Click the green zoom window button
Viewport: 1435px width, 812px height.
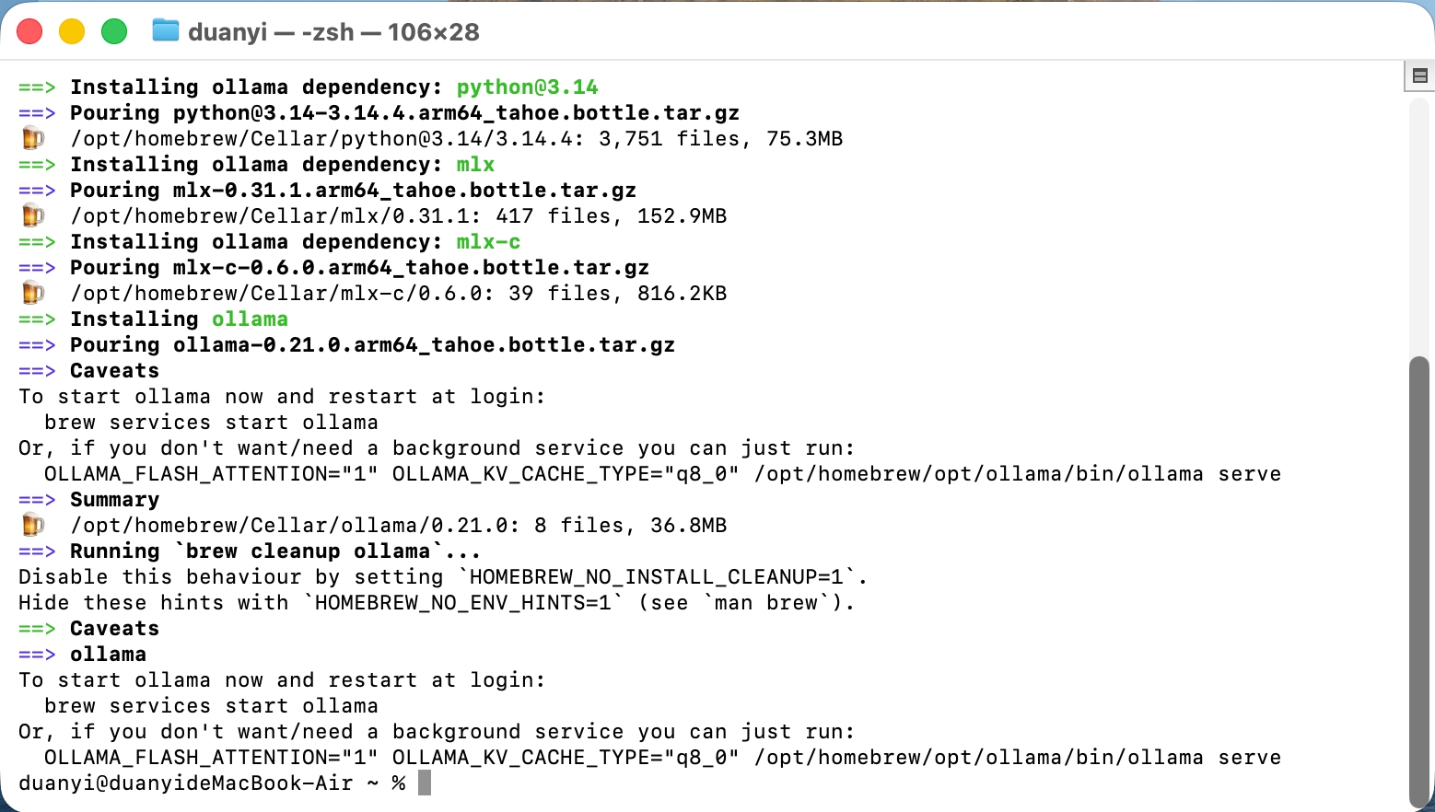click(x=114, y=31)
